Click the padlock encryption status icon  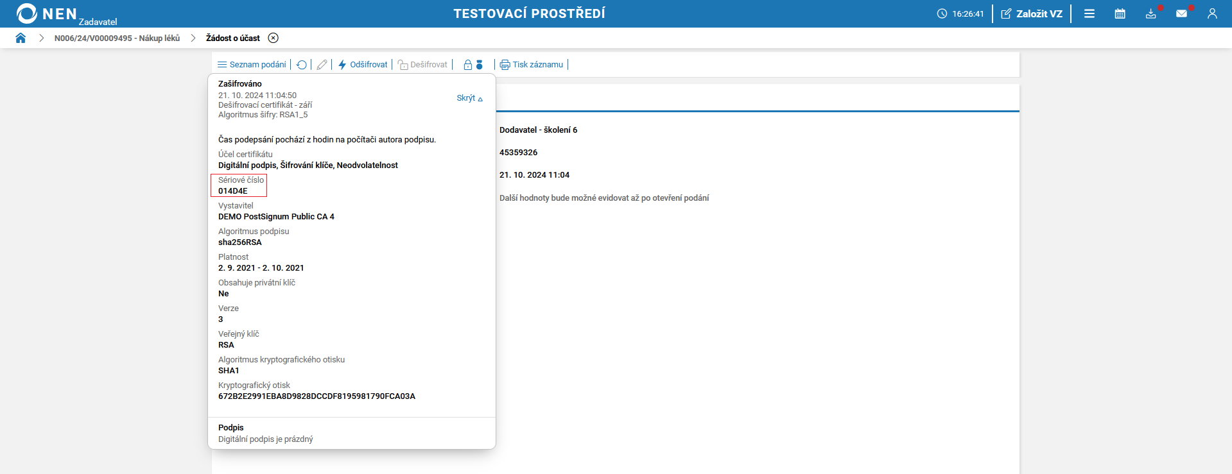468,65
